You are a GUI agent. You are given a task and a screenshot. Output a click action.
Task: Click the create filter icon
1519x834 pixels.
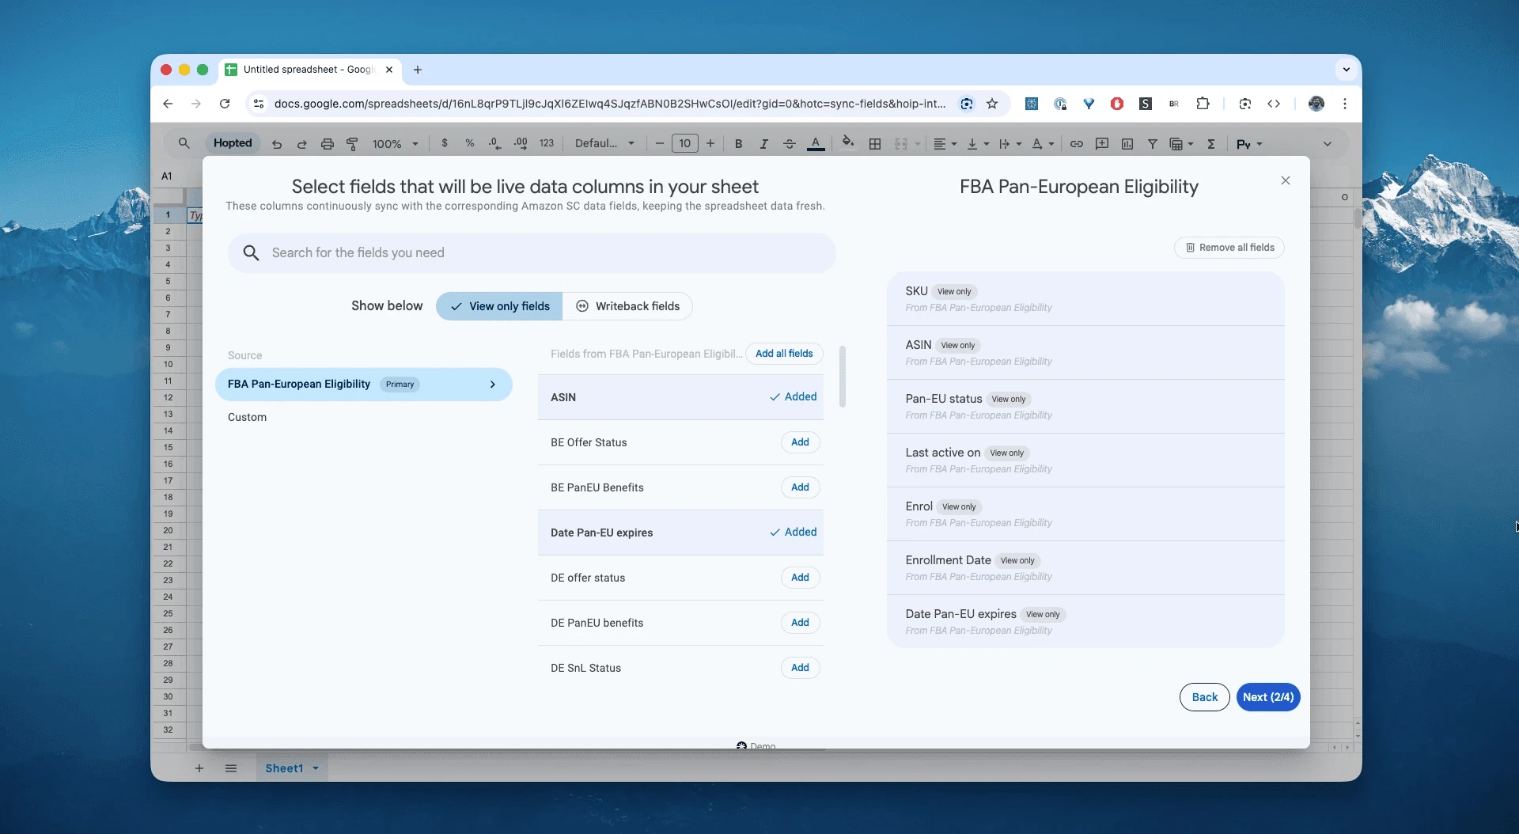(x=1153, y=143)
